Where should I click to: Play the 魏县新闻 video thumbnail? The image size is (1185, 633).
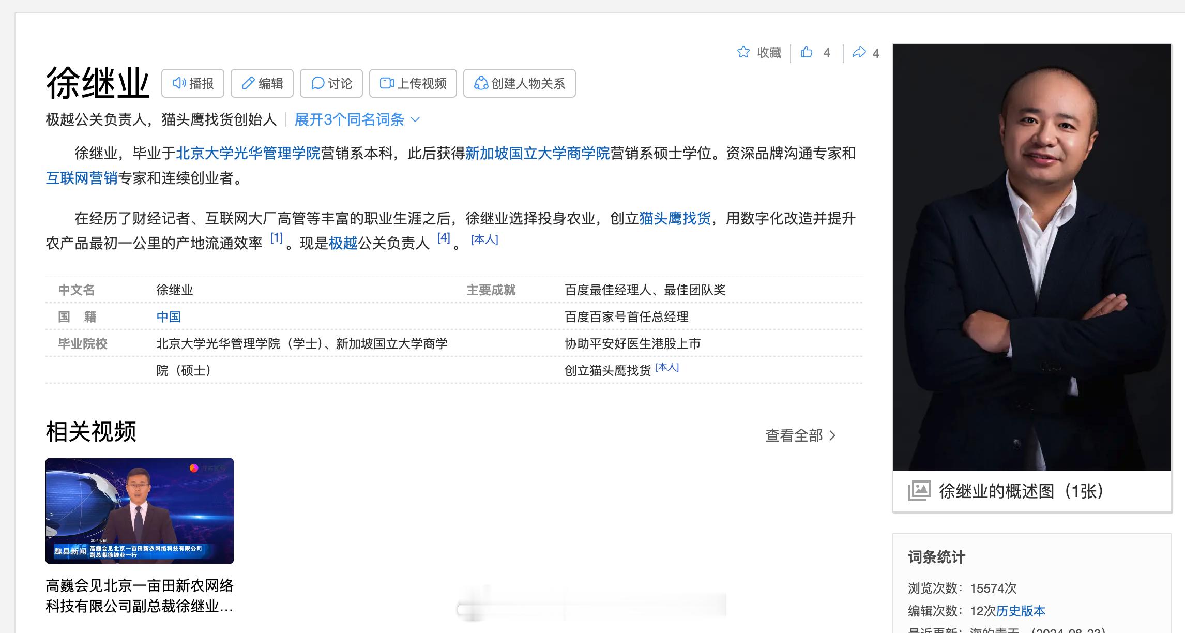(140, 510)
